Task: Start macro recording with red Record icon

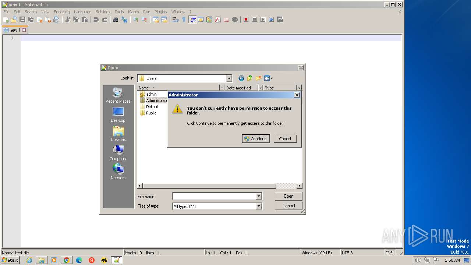Action: (246, 20)
